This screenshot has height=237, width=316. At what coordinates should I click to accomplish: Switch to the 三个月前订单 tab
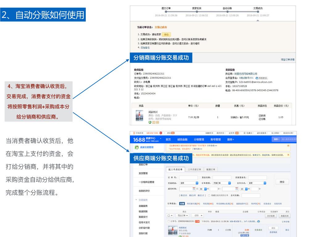coord(194,169)
